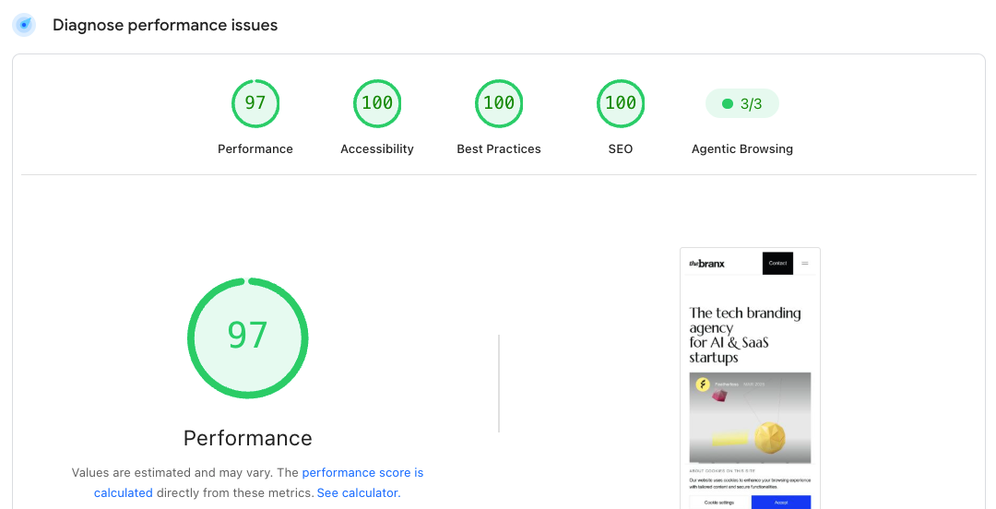Select the Accessibility 100 score gauge
The image size is (996, 509).
377,103
